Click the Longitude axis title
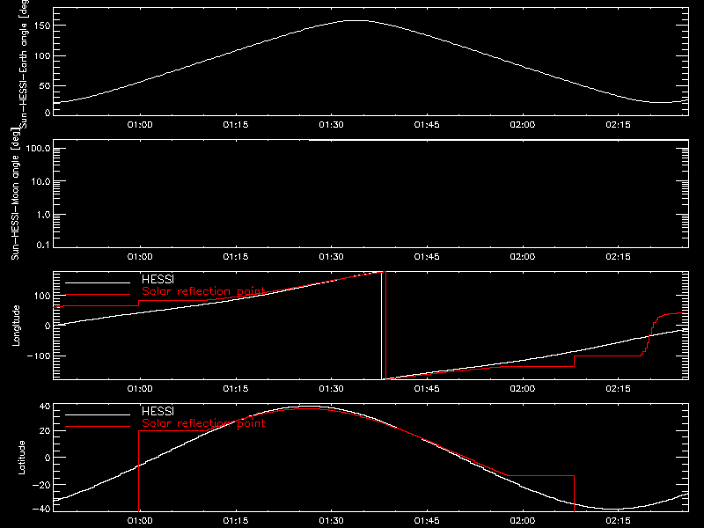Image resolution: width=704 pixels, height=528 pixels. [16, 326]
